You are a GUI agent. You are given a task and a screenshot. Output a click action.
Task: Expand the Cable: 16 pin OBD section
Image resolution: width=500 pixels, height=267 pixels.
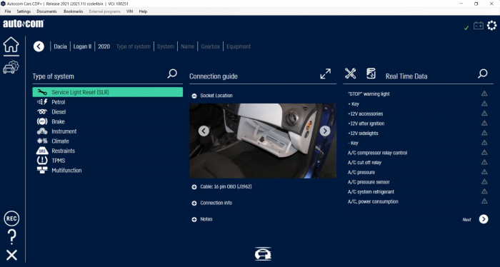[194, 187]
